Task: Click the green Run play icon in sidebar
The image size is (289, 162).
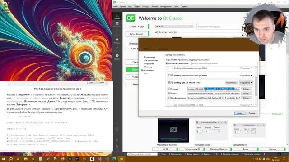Action: (117, 140)
